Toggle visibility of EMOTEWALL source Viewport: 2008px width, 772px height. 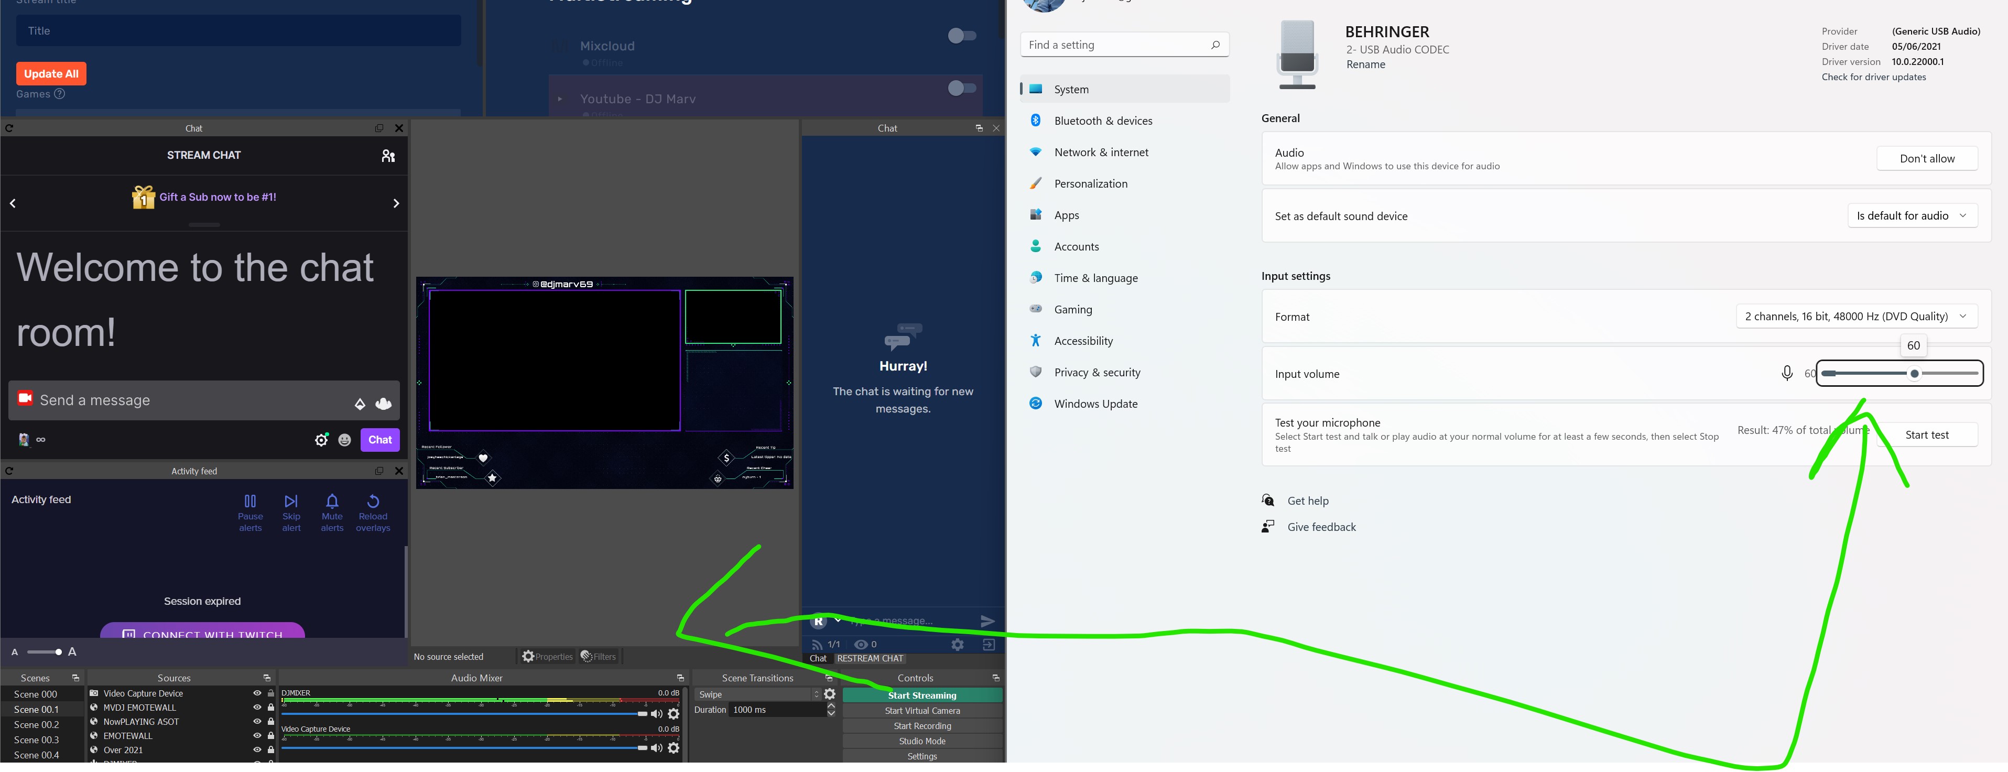[x=256, y=735]
